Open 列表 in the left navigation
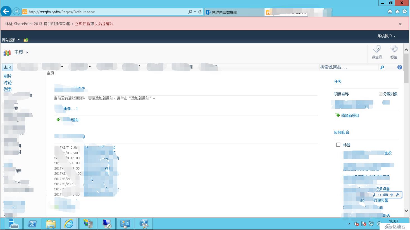 (x=8, y=89)
